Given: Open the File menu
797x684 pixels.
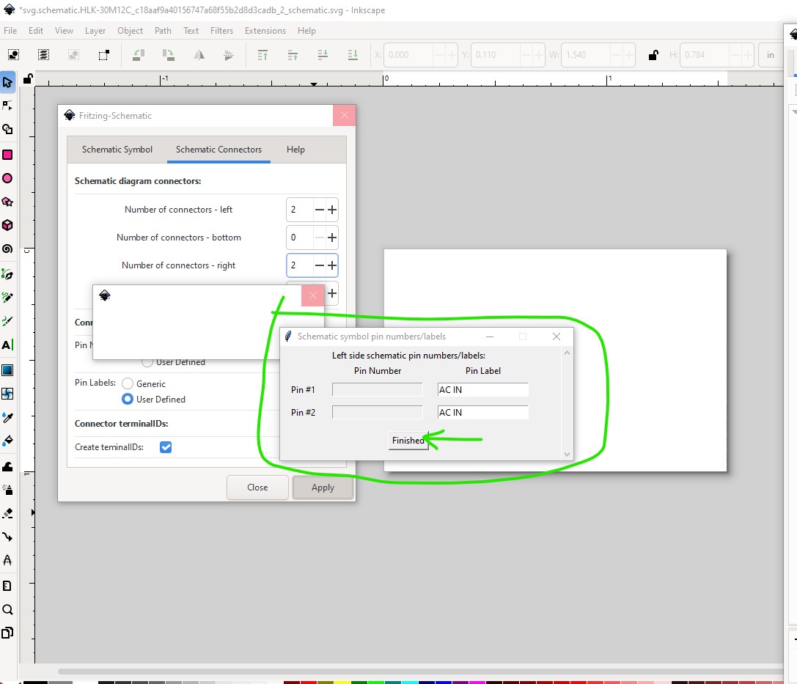Looking at the screenshot, I should coord(10,31).
